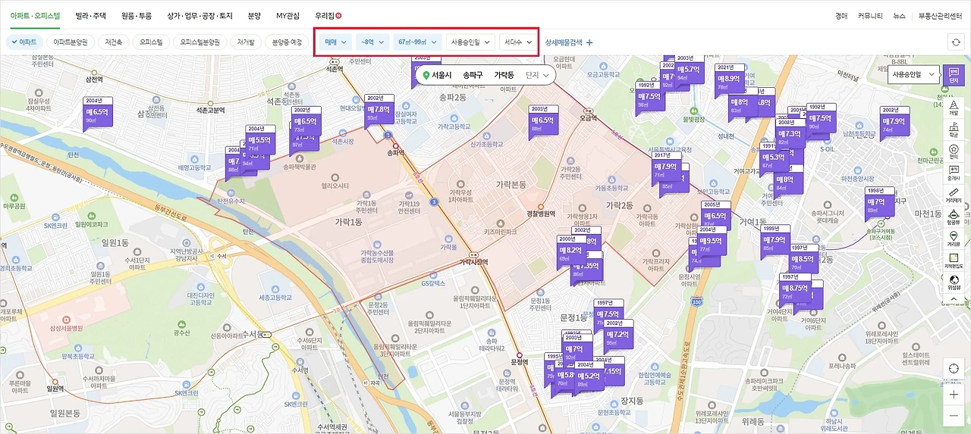Go to the 경매 auction page
The image size is (971, 434).
coord(841,15)
